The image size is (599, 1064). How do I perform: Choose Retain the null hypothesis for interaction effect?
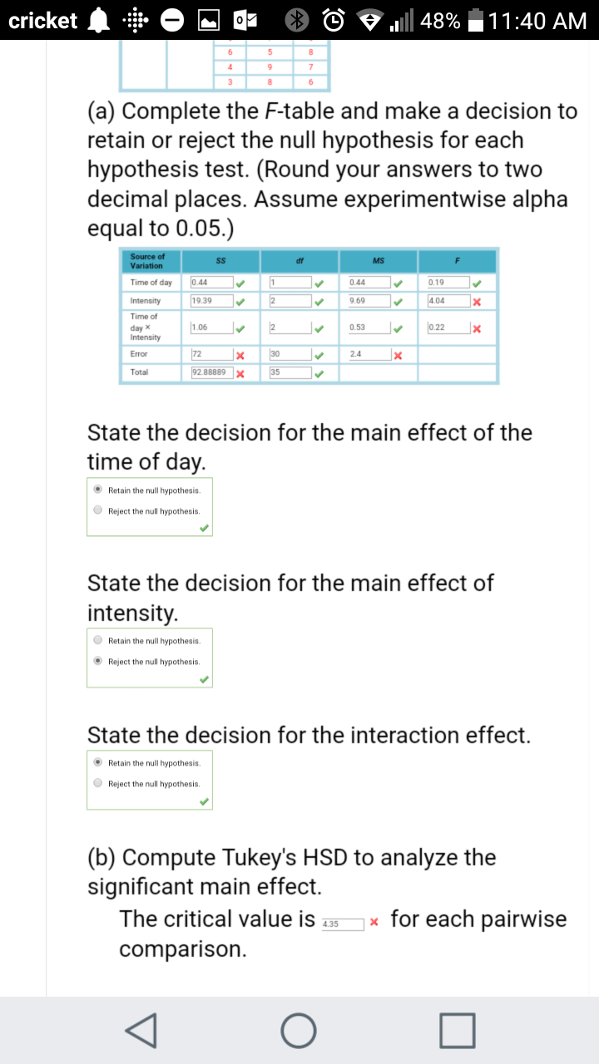coord(99,762)
